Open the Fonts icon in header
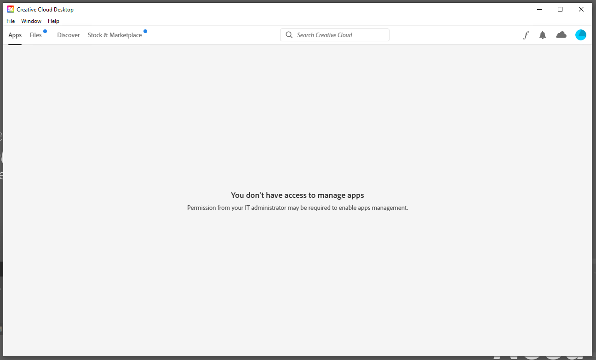 526,35
